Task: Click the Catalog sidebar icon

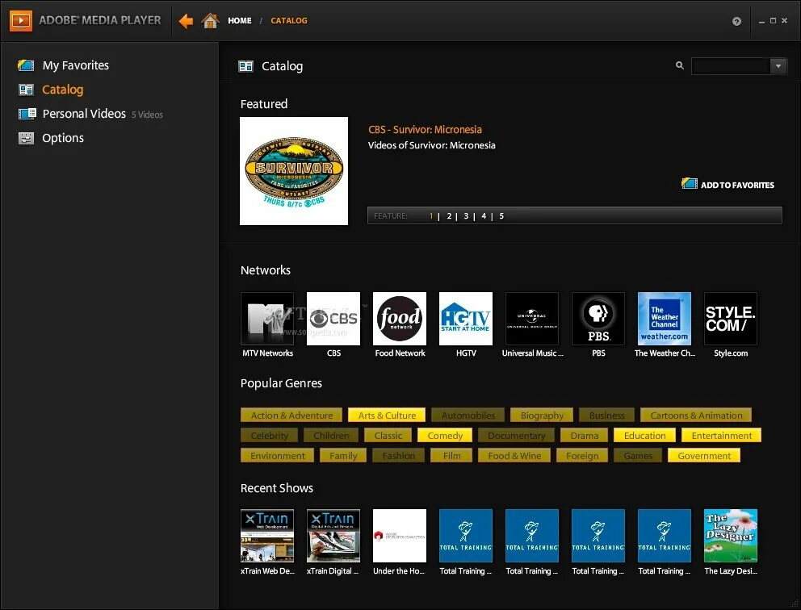Action: click(x=26, y=90)
